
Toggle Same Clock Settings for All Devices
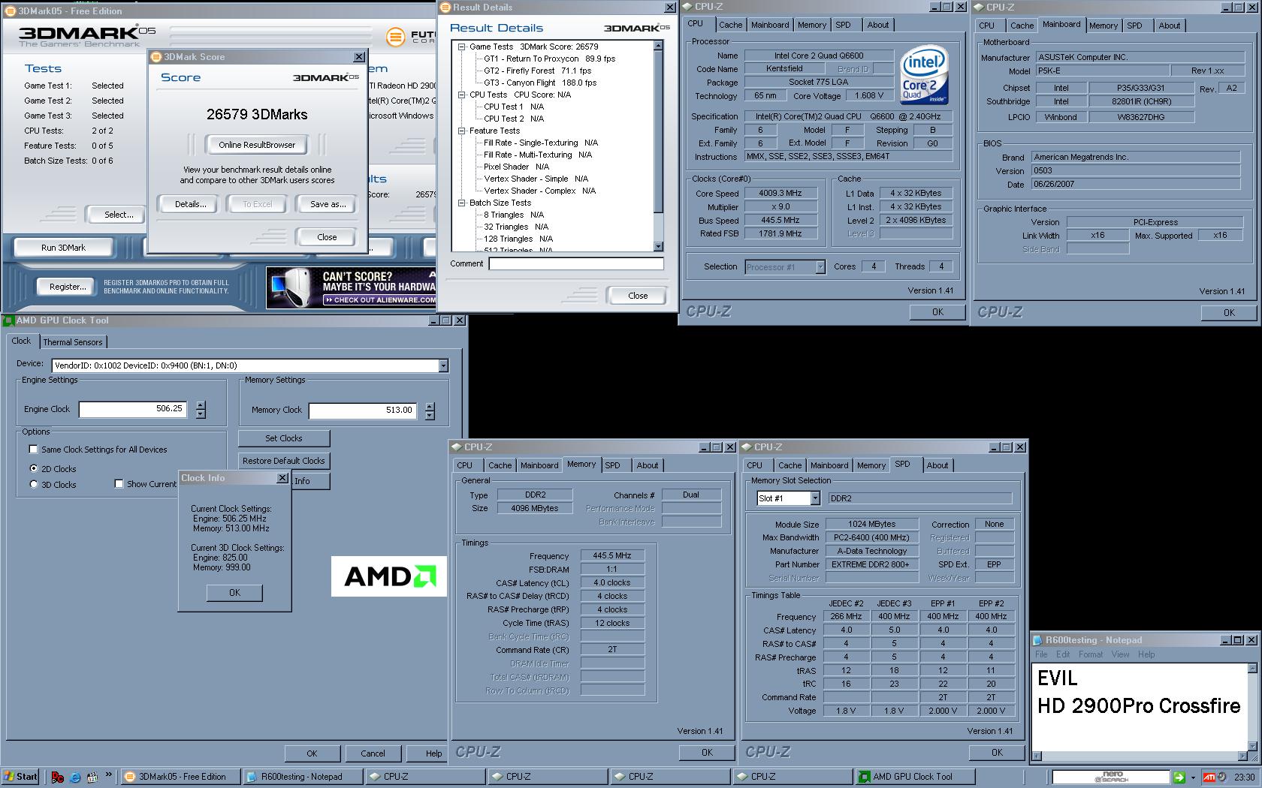coord(33,450)
